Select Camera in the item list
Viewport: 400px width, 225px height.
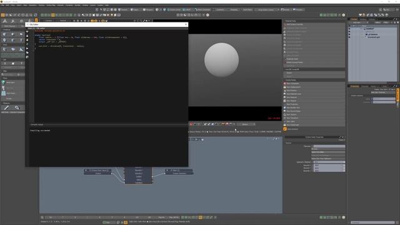click(374, 34)
